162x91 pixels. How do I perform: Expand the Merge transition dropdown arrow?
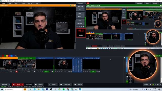(84, 17)
